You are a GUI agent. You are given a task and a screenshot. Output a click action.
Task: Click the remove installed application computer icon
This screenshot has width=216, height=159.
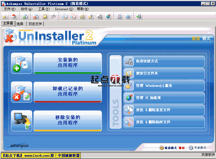coord(21,121)
